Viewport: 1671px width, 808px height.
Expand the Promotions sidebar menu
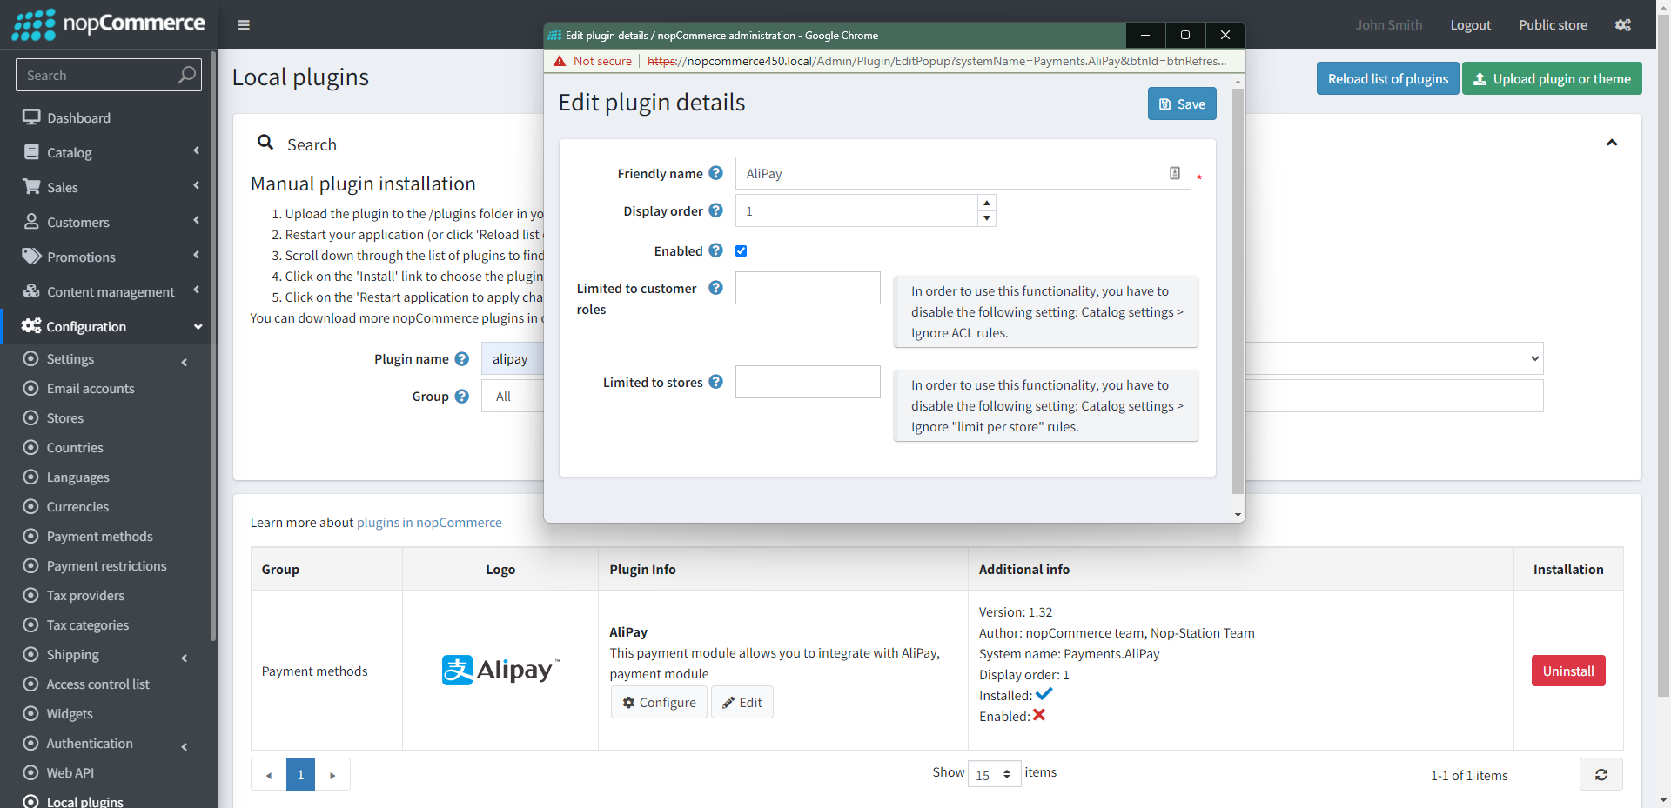tap(109, 257)
